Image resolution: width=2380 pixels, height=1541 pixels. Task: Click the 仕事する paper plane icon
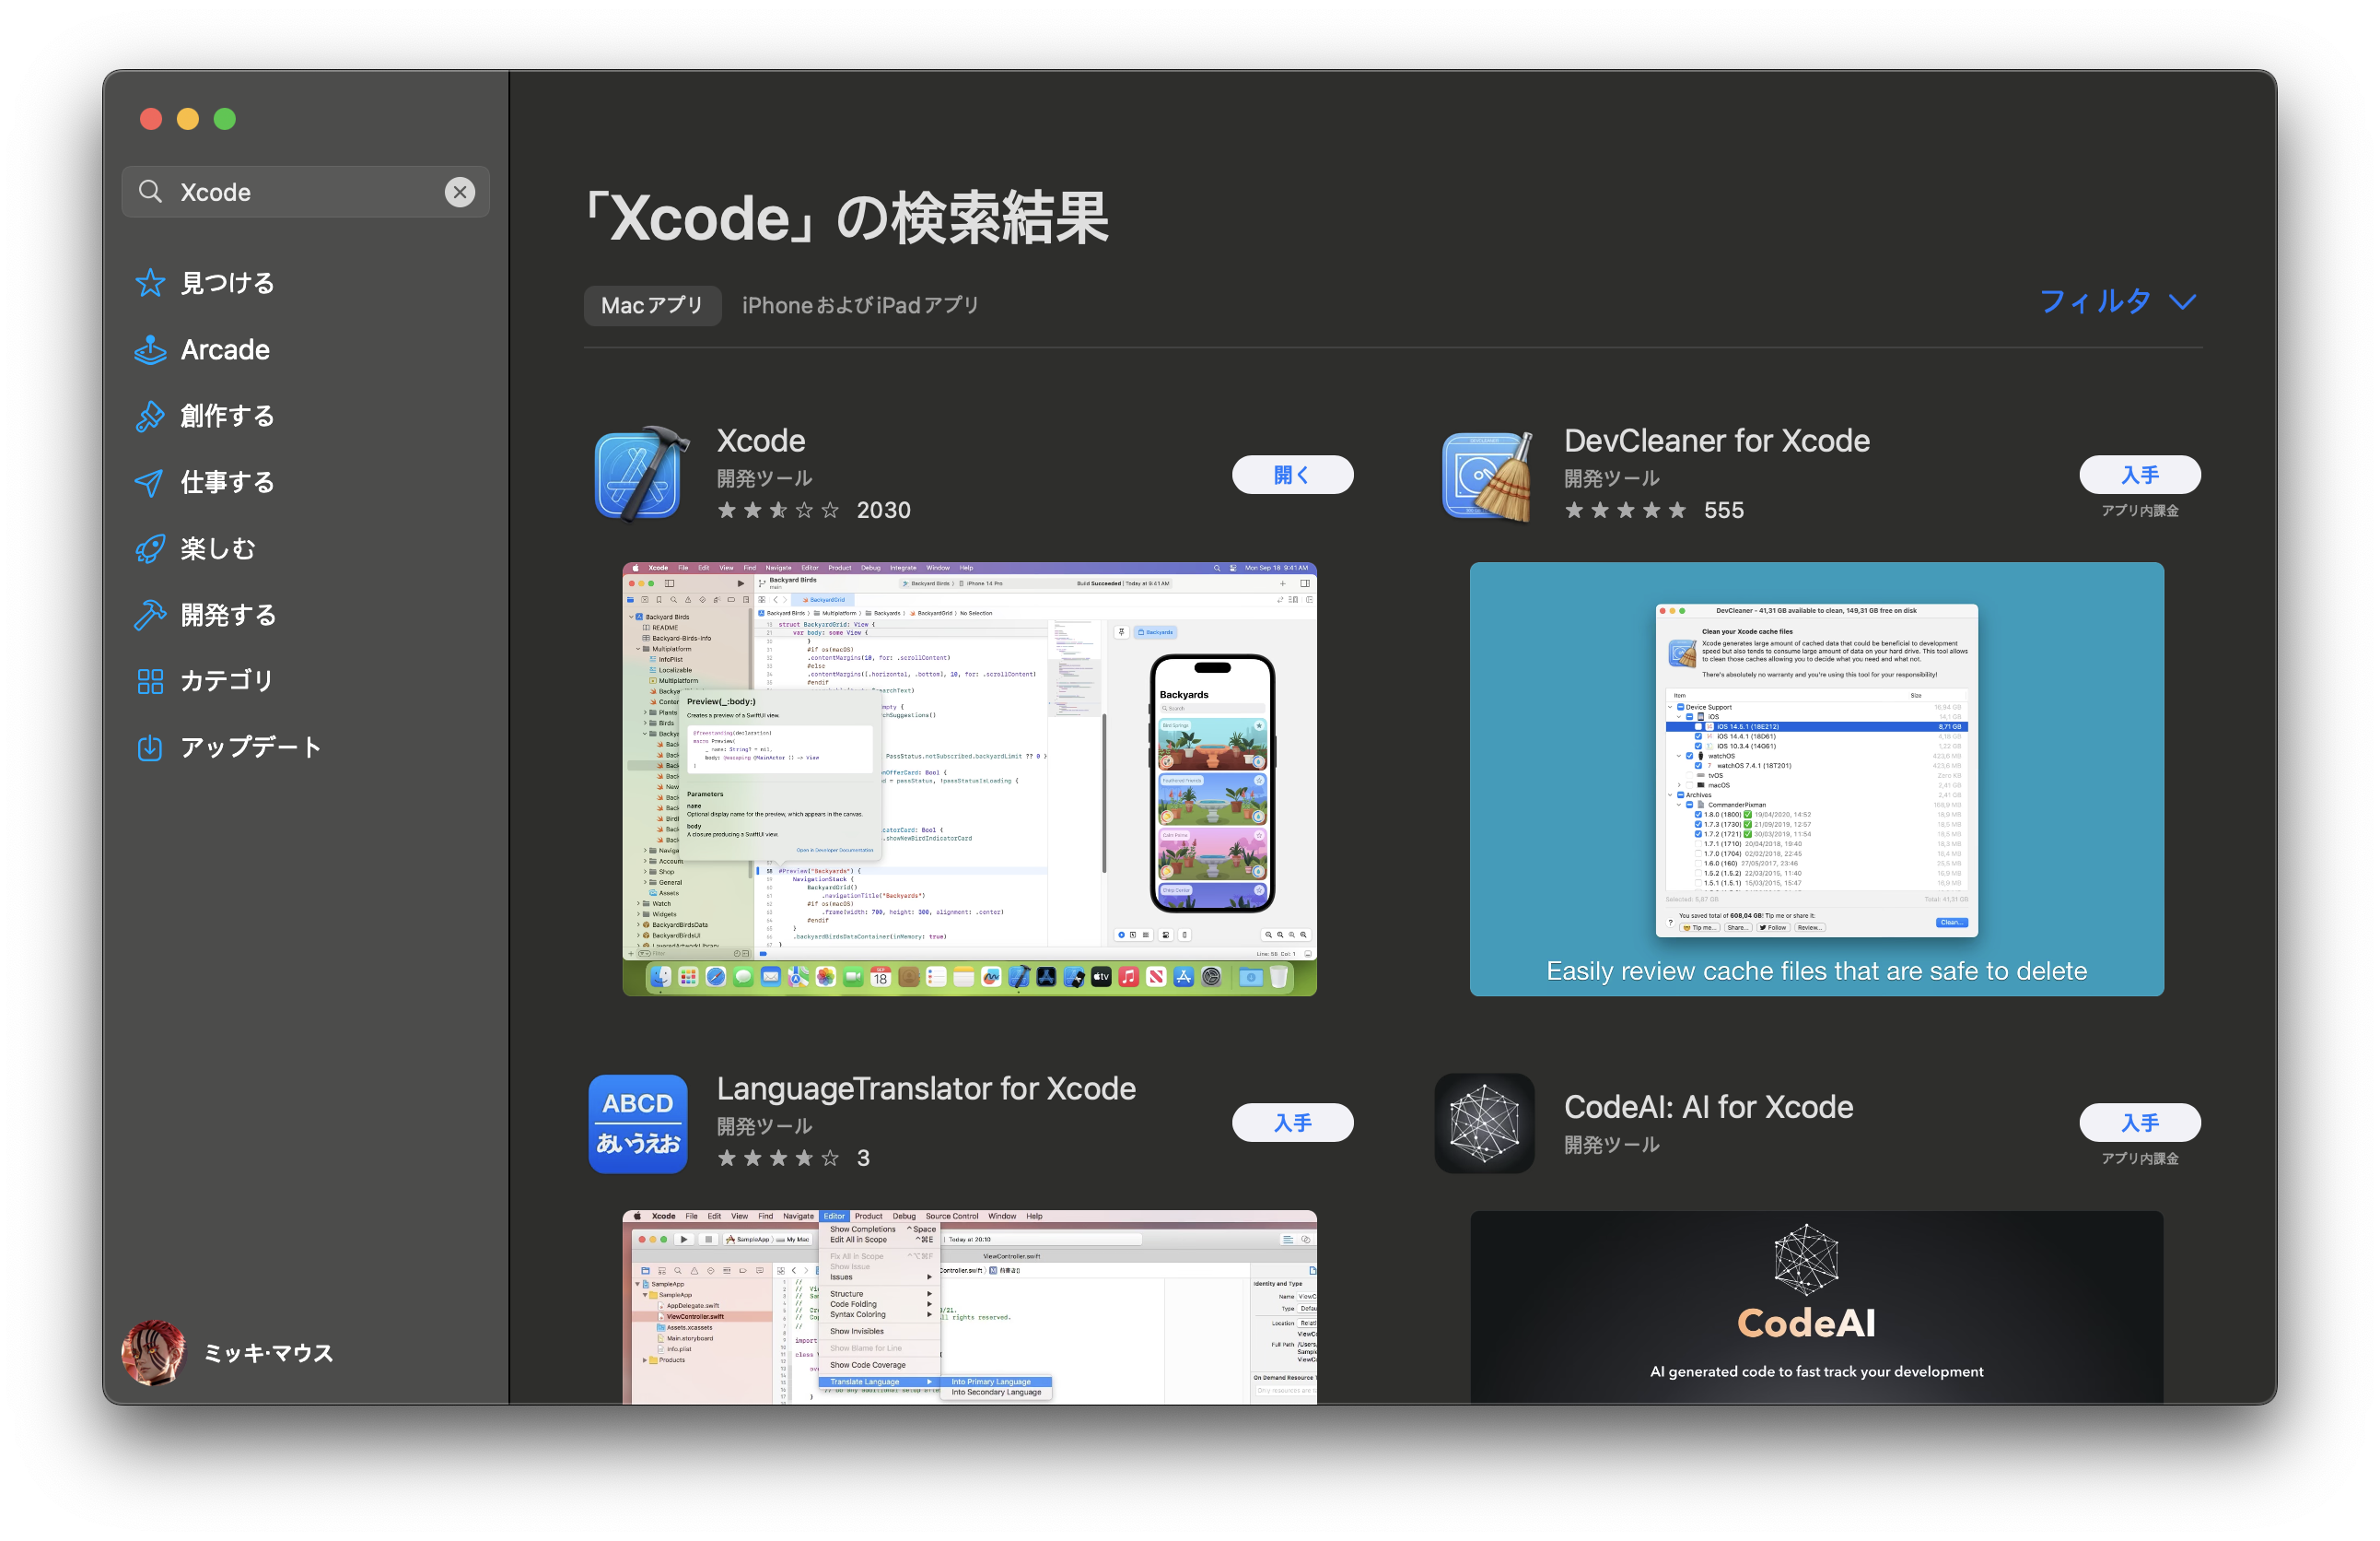(x=150, y=482)
